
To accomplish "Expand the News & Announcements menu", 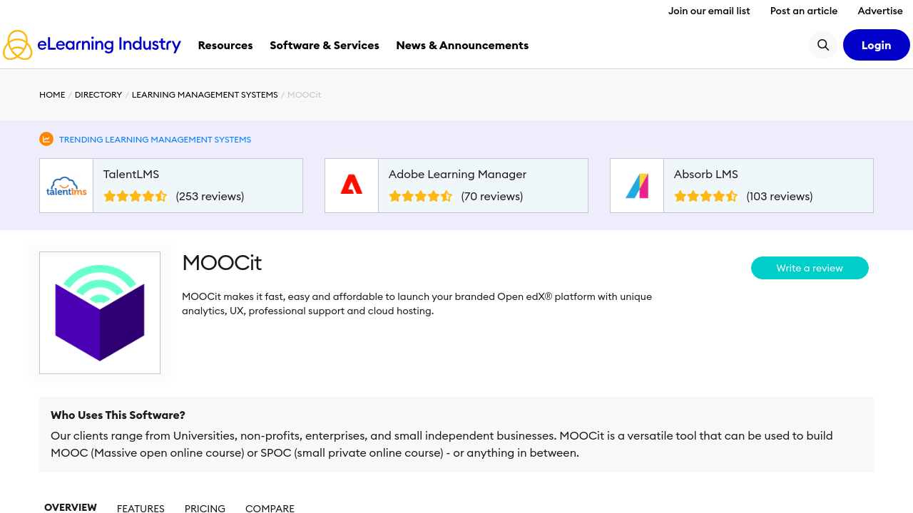I will (462, 45).
